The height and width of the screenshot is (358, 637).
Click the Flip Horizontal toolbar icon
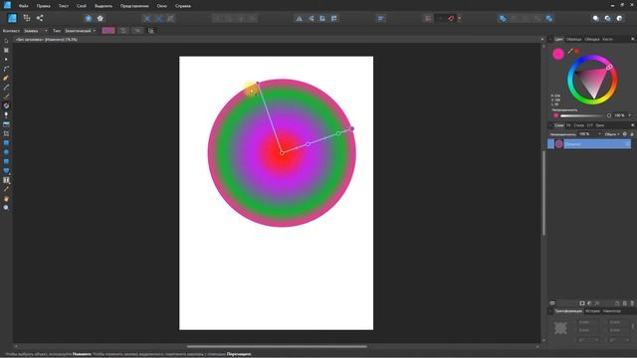pos(299,18)
